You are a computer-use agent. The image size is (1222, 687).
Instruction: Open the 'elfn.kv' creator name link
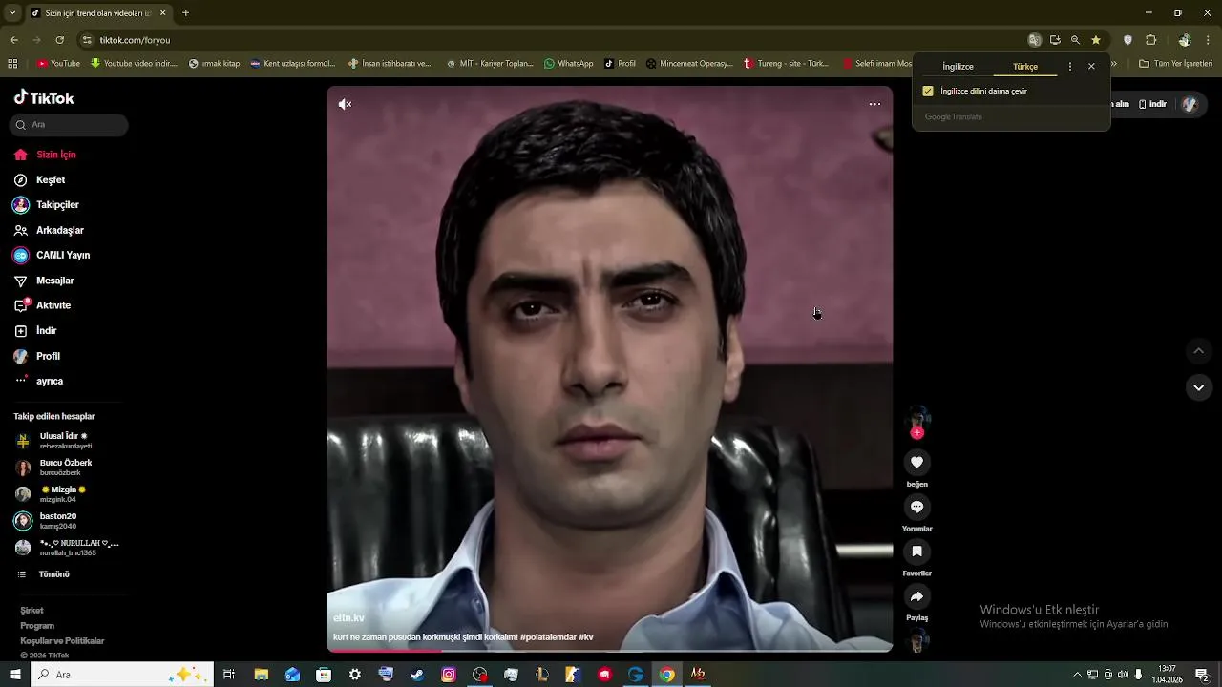pyautogui.click(x=348, y=618)
